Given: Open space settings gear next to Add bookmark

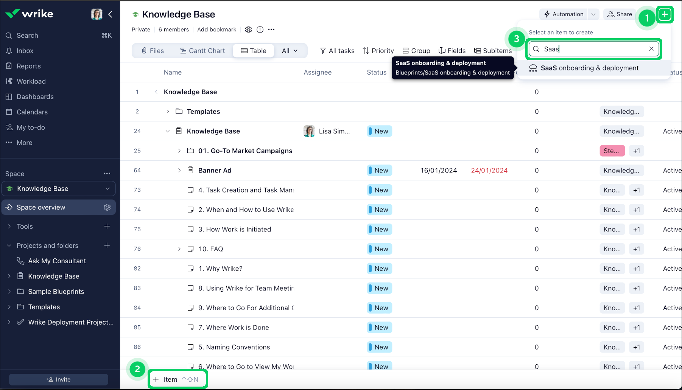Looking at the screenshot, I should click(x=248, y=30).
